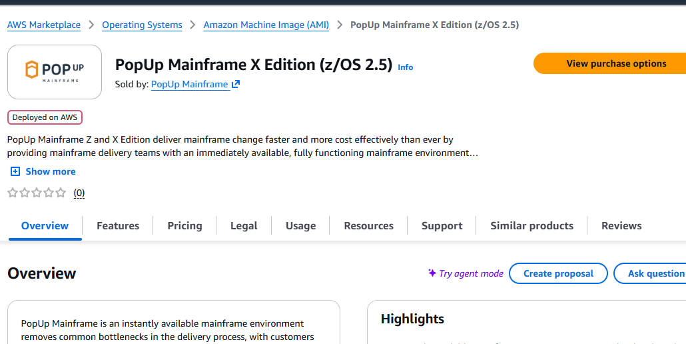Click the PopUp Mainframe logo thumbnail
Viewport: 686px width, 344px height.
(55, 72)
